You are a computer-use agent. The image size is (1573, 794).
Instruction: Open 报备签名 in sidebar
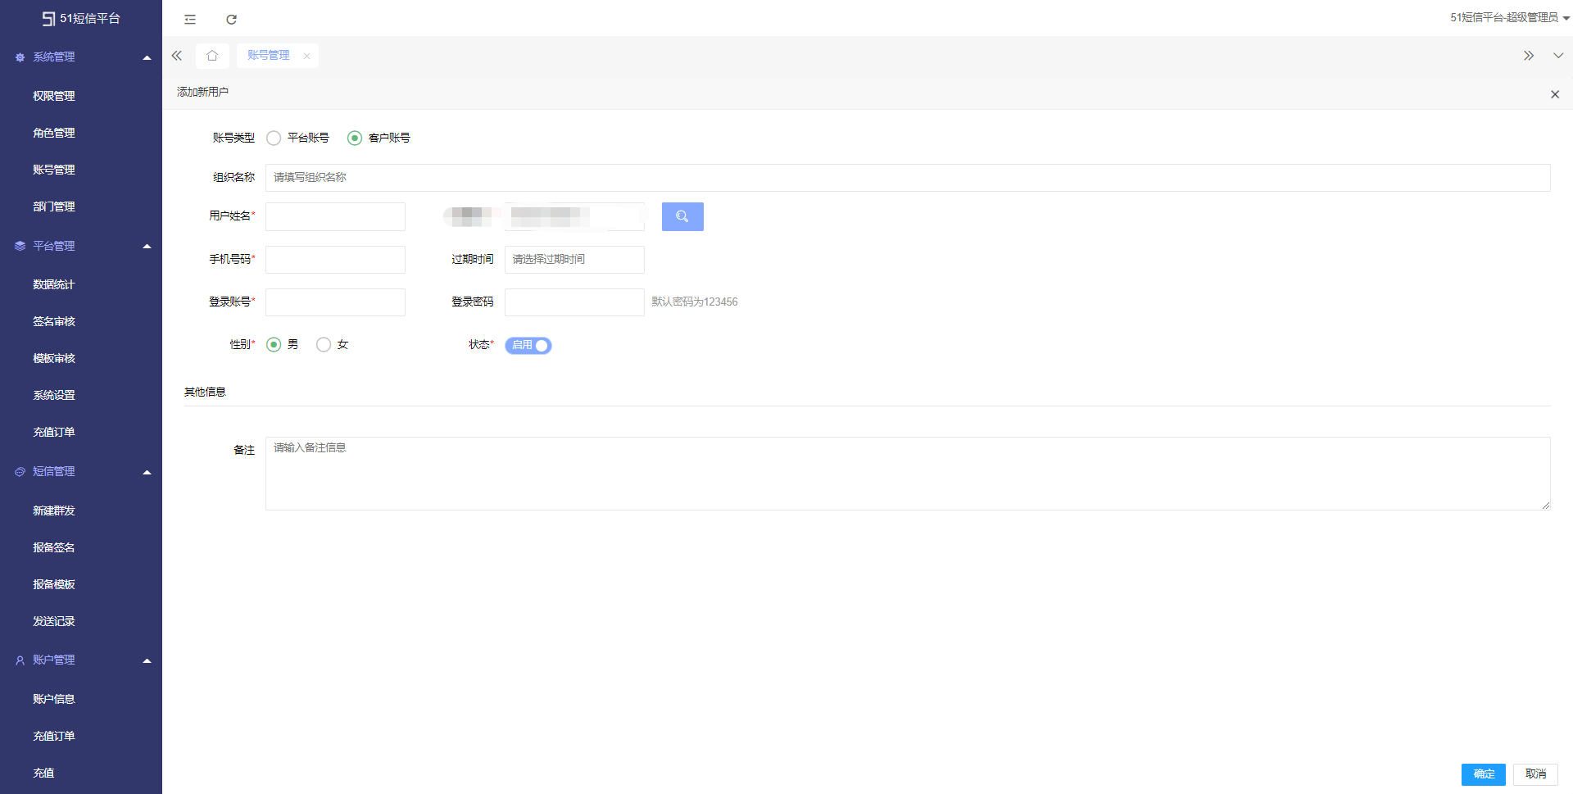pos(54,547)
